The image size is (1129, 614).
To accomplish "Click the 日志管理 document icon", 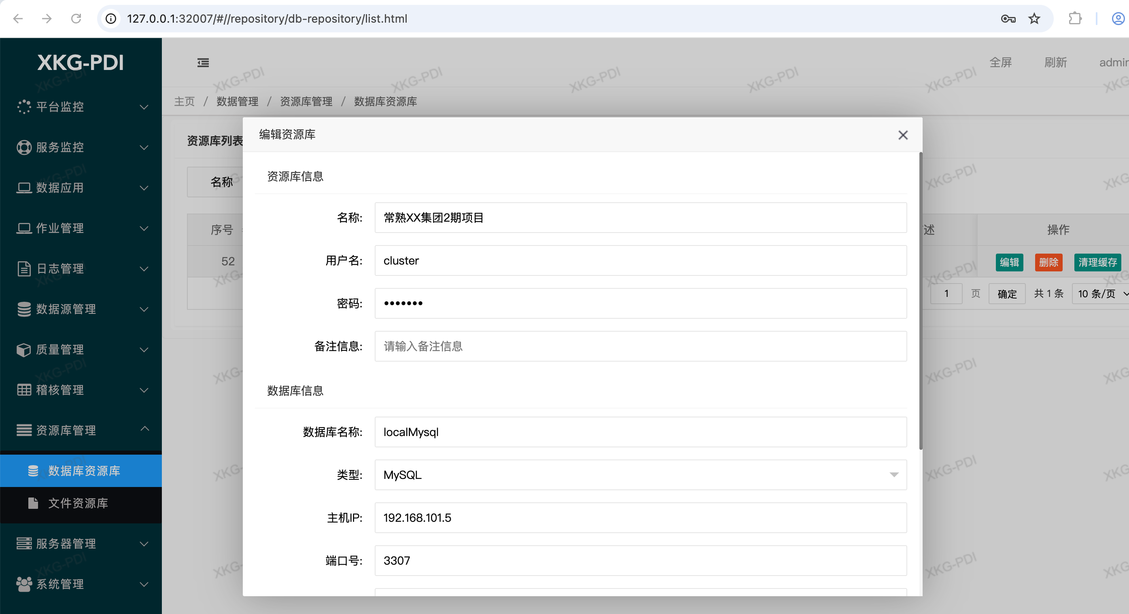I will [23, 269].
